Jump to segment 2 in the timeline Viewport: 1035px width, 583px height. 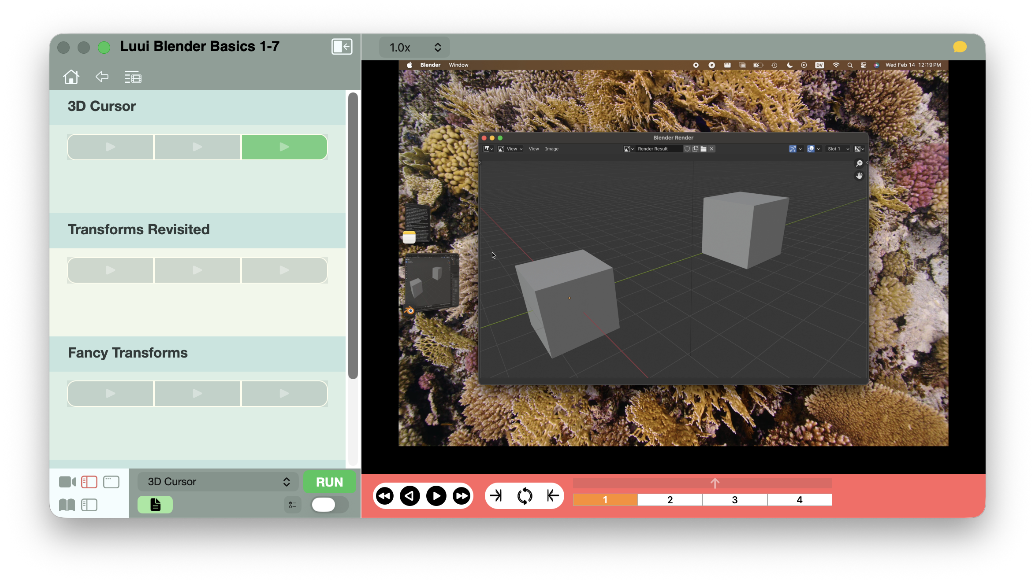[670, 500]
